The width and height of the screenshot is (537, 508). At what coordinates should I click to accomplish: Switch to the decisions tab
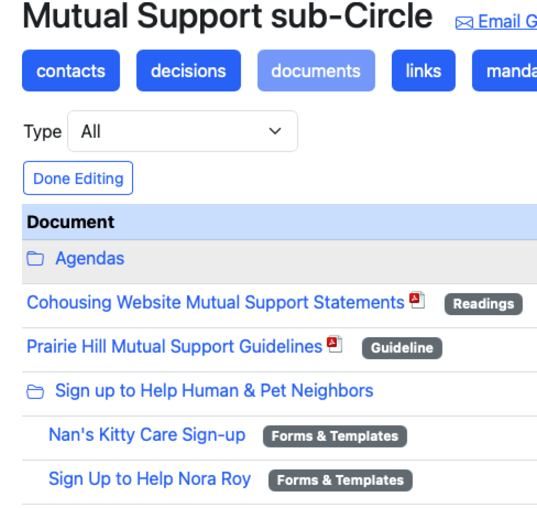click(188, 71)
